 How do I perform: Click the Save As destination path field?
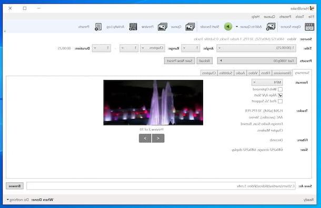pos(161,186)
